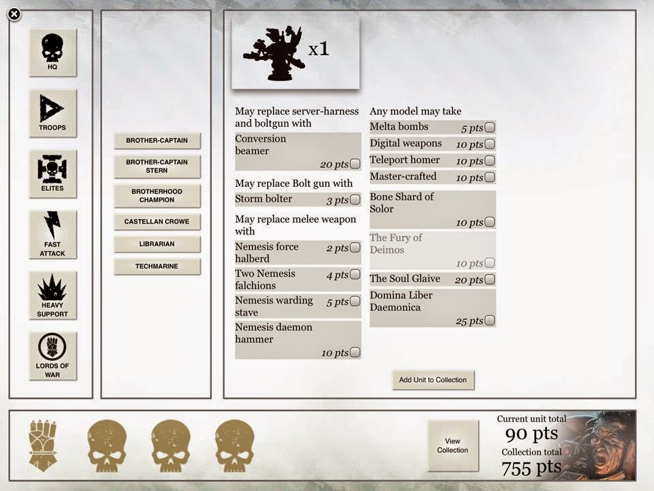Tap the gold power fist collection icon
The height and width of the screenshot is (491, 654).
pos(42,446)
